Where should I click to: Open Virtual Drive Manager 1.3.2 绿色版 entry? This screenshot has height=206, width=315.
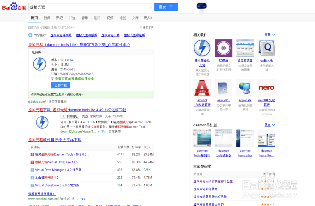(58, 170)
